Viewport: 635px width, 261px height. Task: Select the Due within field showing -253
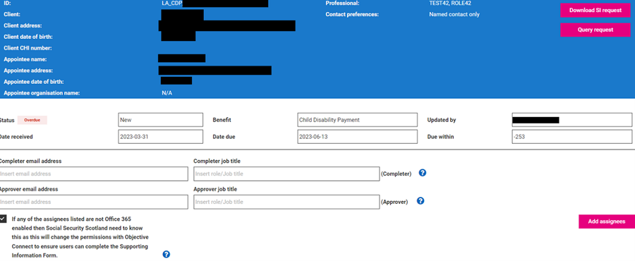[571, 137]
